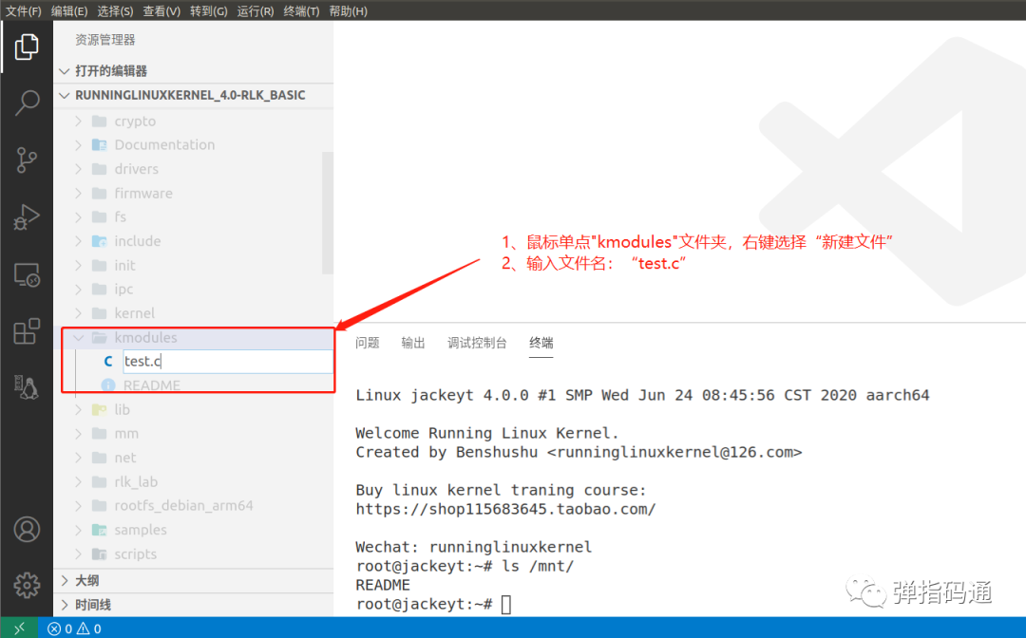Collapse the kmodules folder chevron
The image size is (1026, 638).
[x=79, y=337]
